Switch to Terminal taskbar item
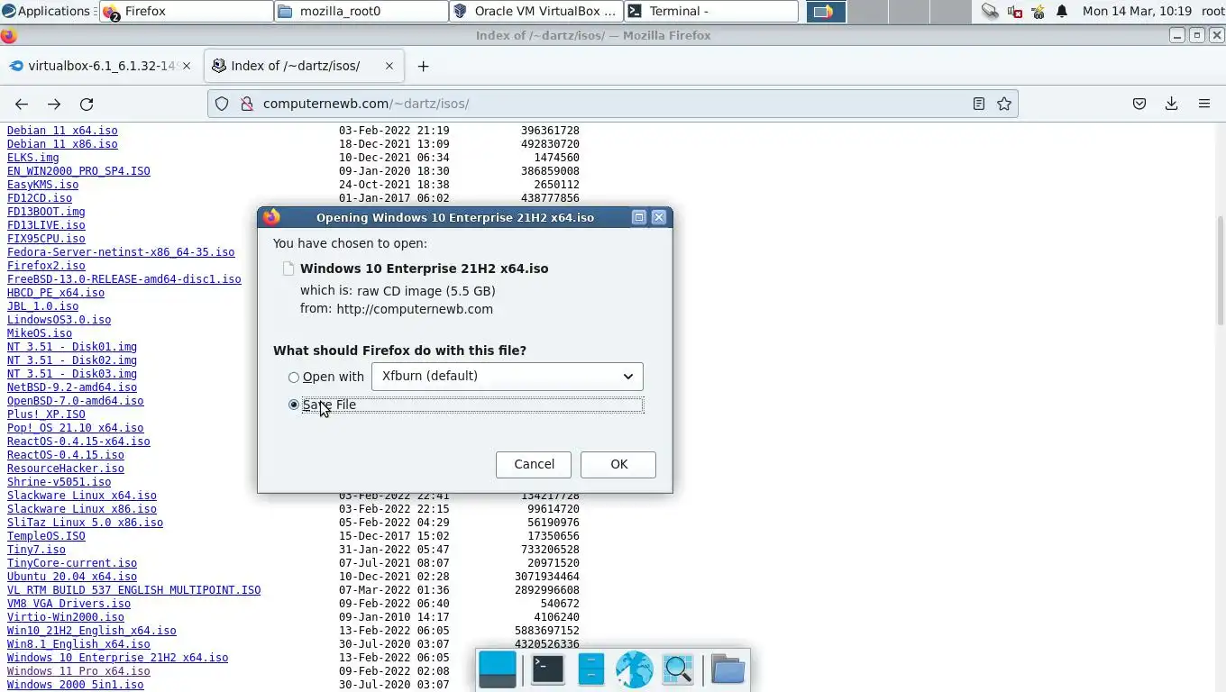This screenshot has height=692, width=1226. (x=711, y=12)
